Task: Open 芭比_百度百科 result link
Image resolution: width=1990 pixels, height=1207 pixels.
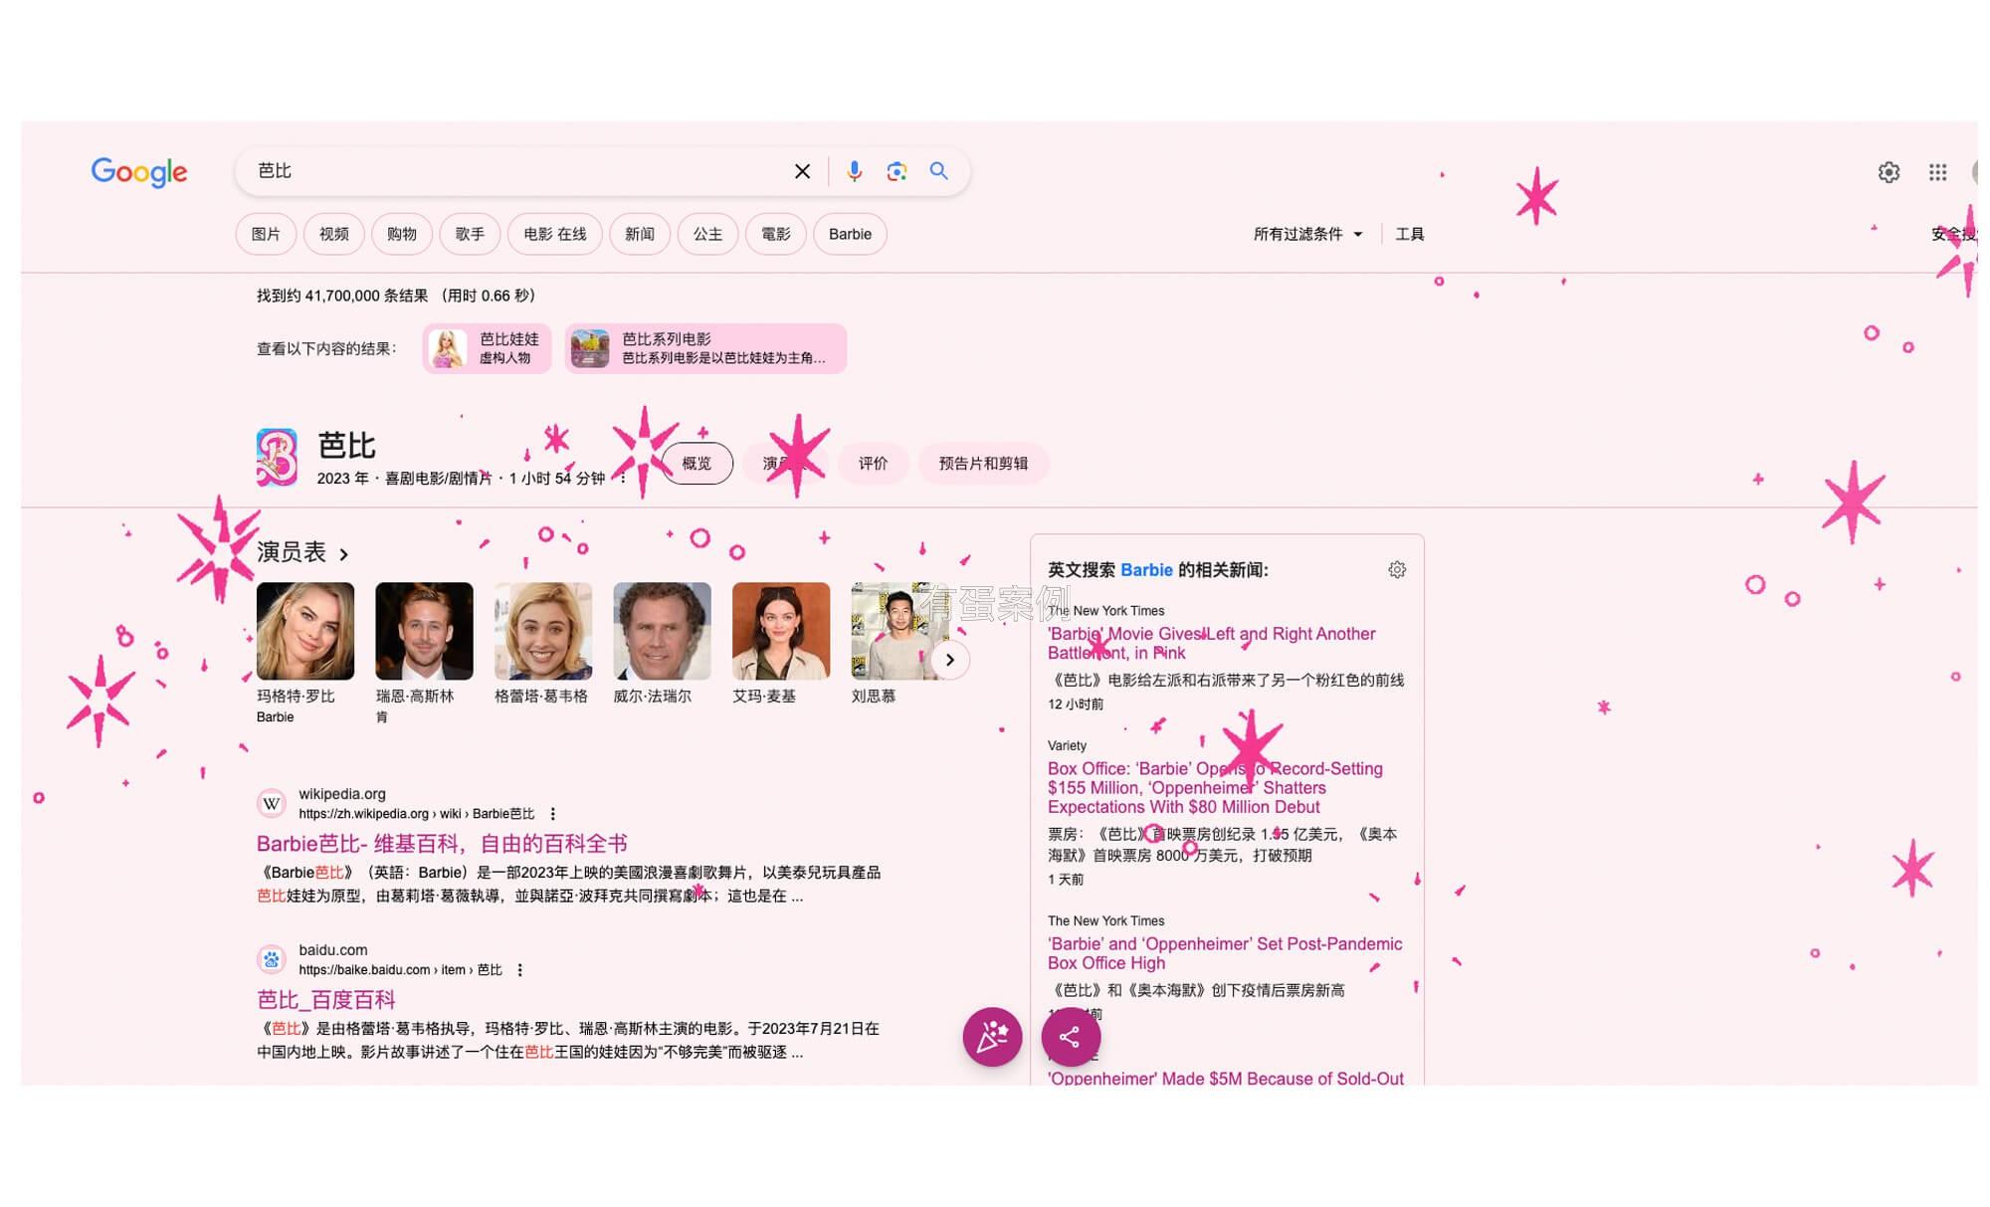Action: pyautogui.click(x=326, y=1000)
